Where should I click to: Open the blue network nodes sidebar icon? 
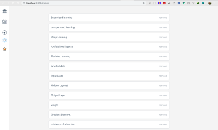[x=4, y=40]
